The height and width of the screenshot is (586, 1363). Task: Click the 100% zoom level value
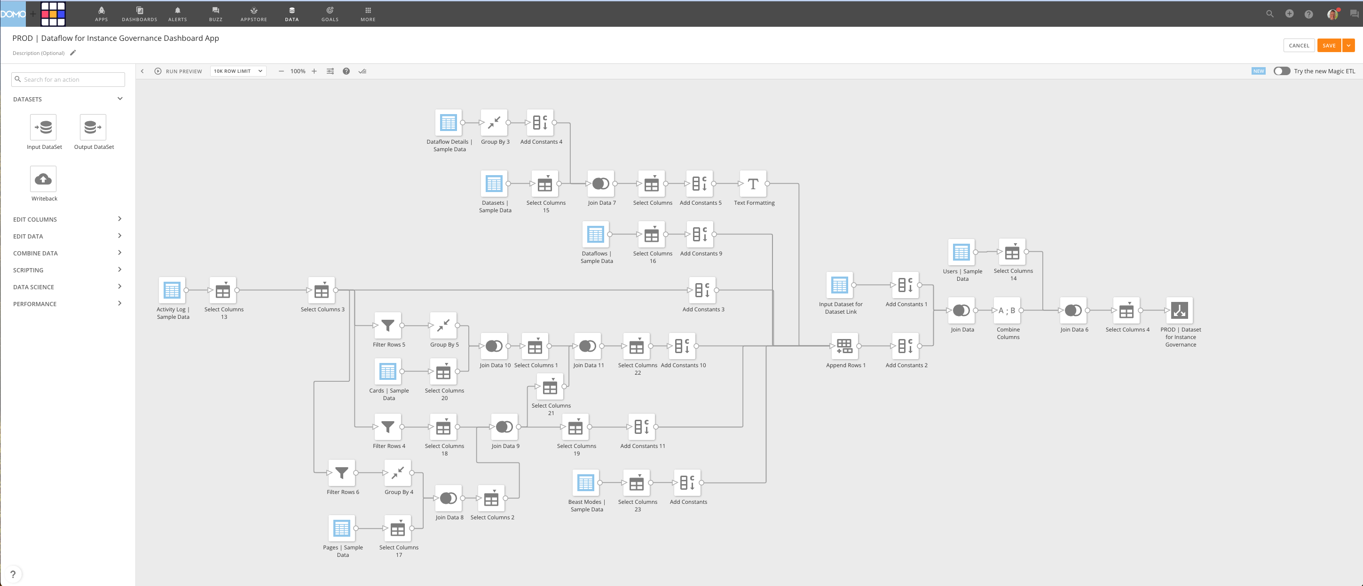click(x=297, y=71)
